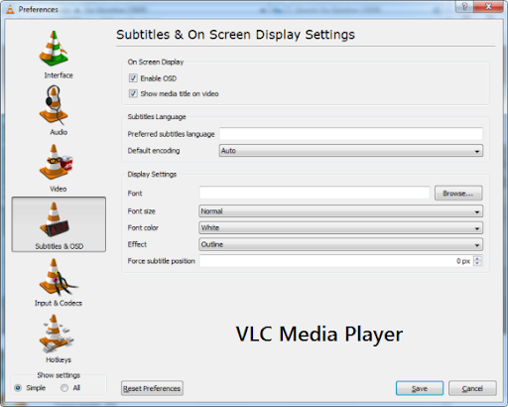Toggle Show media title on video checkbox
Screen dimensions: 508x407
click(133, 93)
